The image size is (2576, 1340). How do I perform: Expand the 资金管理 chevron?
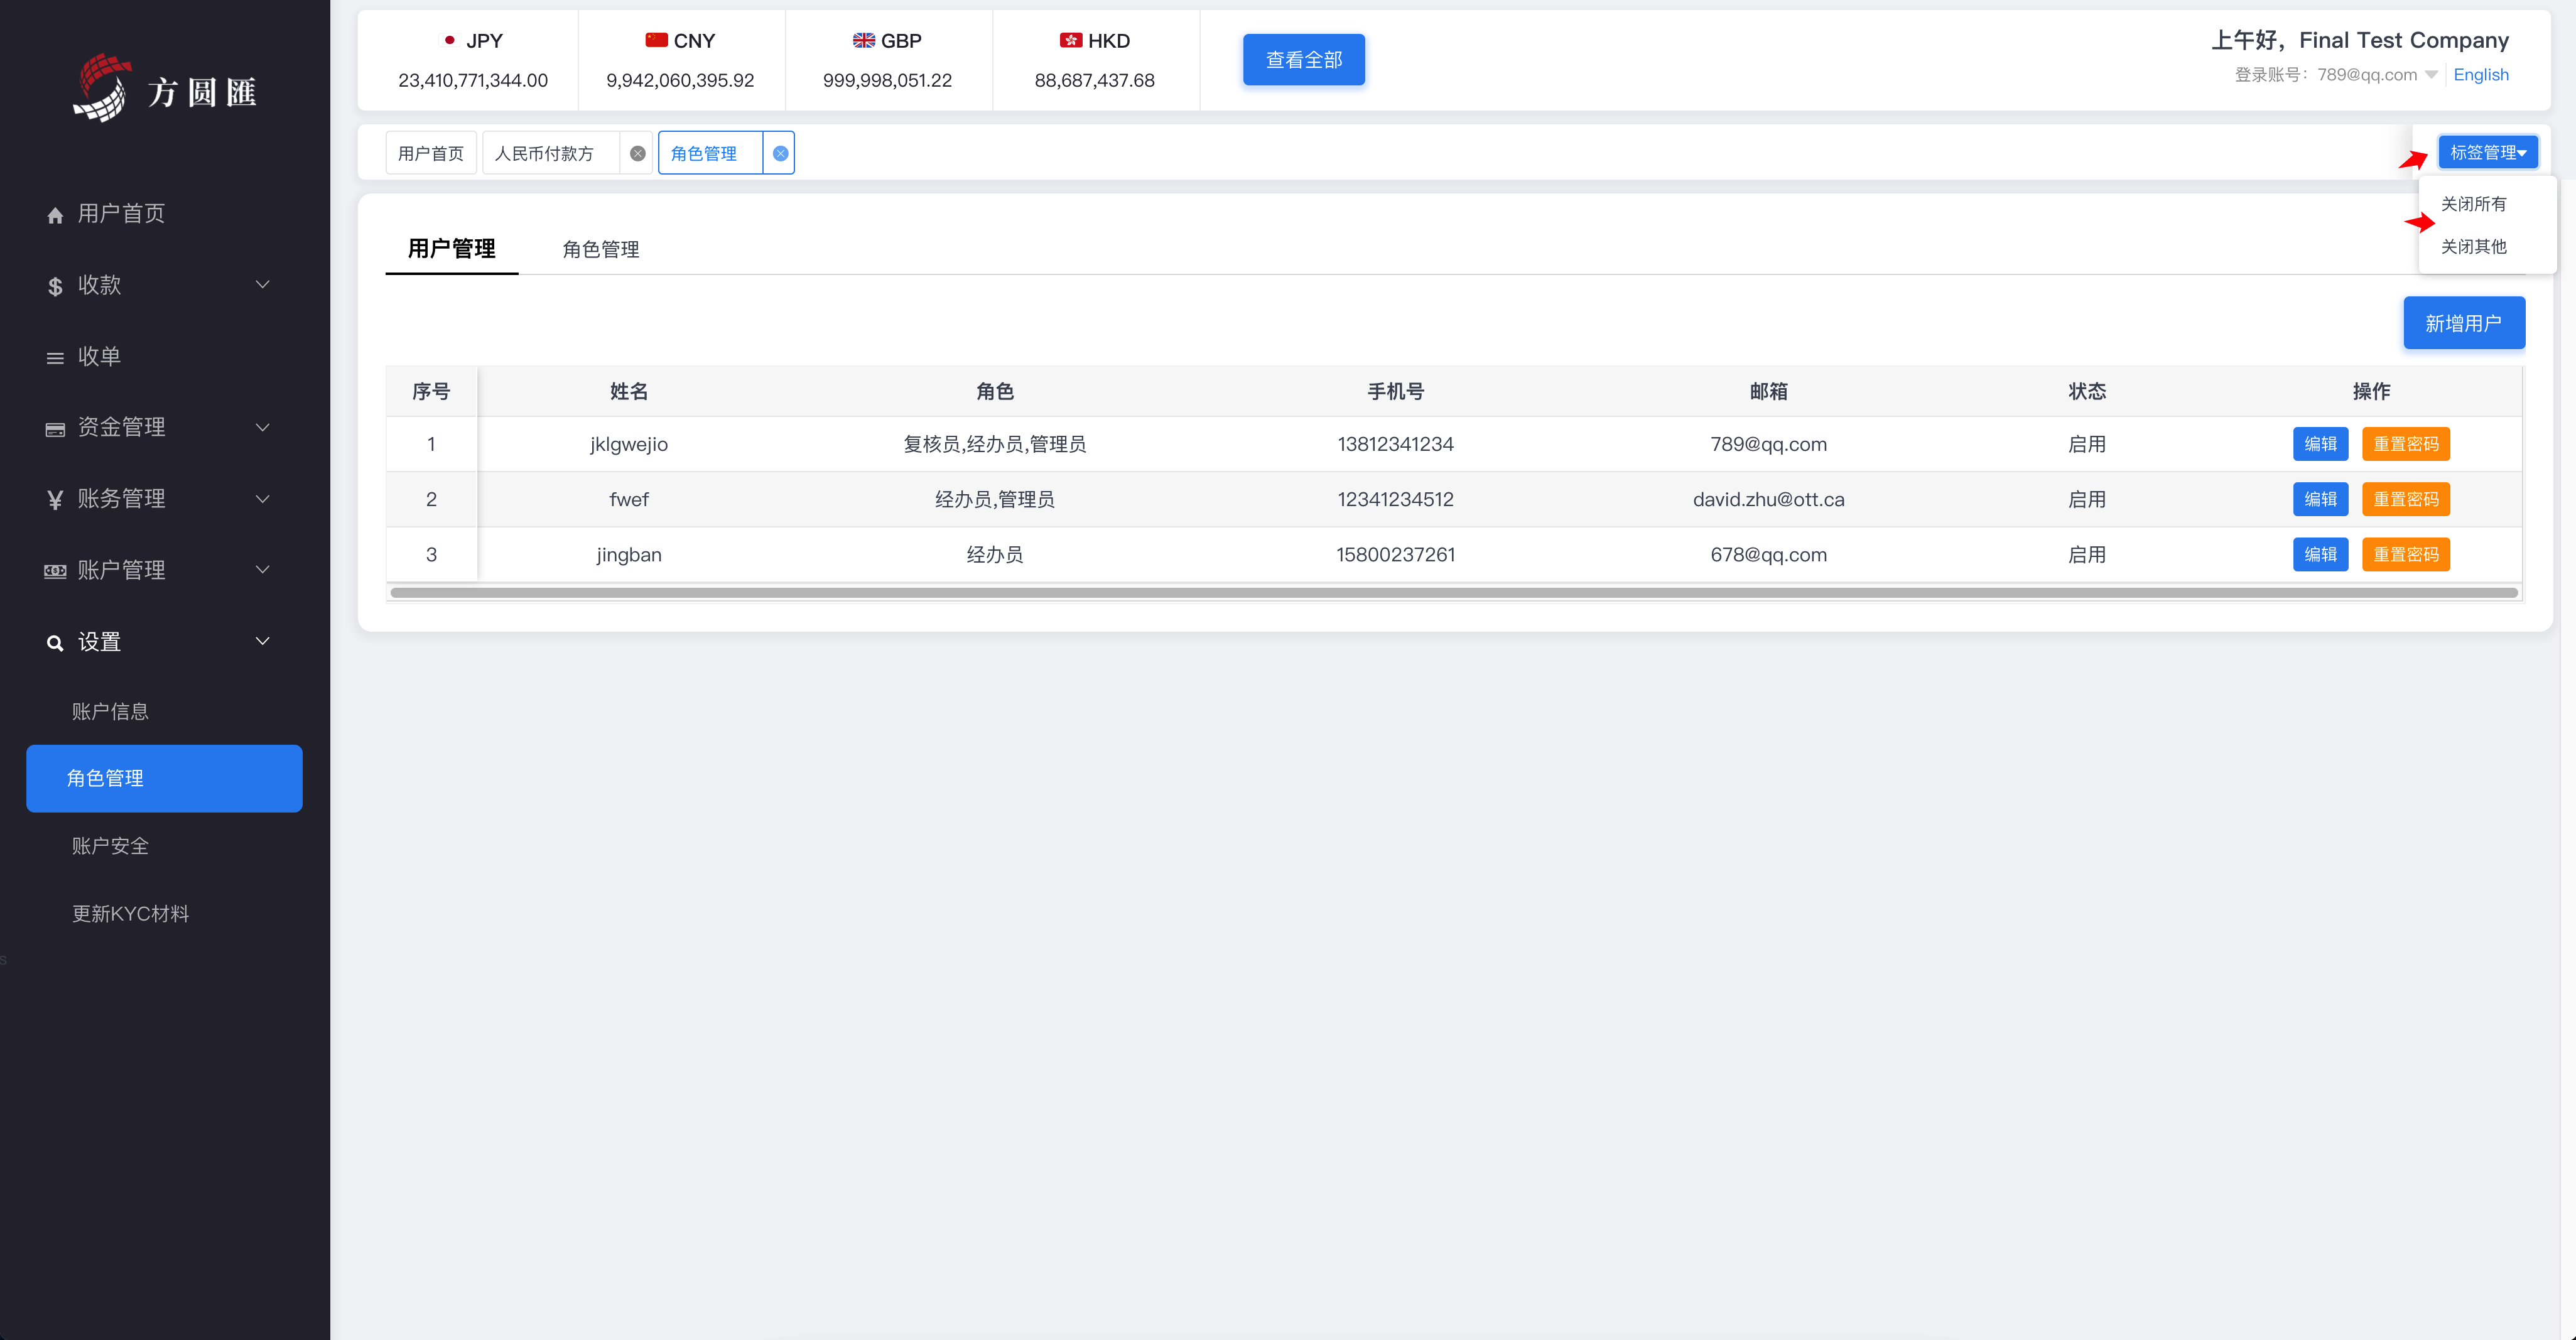[x=262, y=427]
